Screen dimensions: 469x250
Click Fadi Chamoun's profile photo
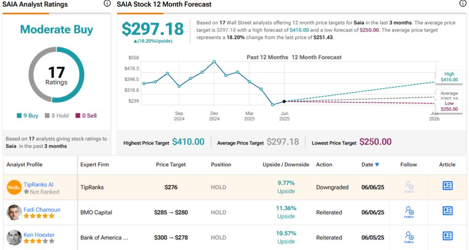14,212
